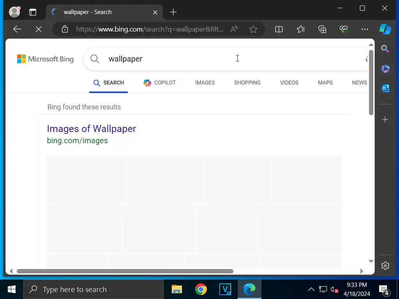This screenshot has height=299, width=399.
Task: Click the scroll up arrow
Action: [x=371, y=45]
